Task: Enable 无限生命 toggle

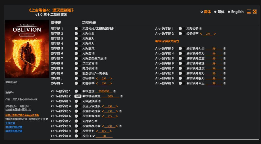Action: click(78, 33)
